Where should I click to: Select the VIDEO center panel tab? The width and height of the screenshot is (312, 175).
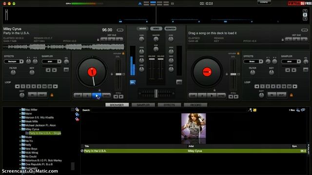[x=156, y=29]
